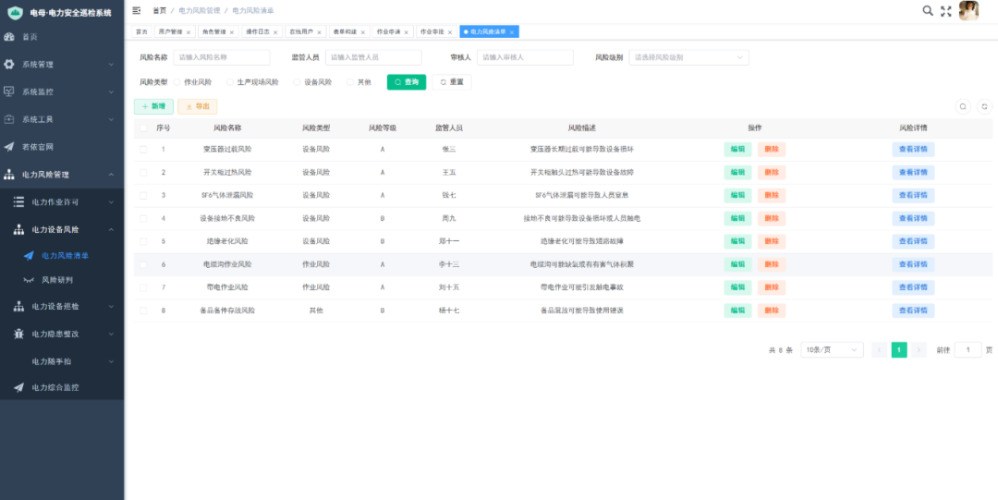The image size is (998, 500).
Task: Click the 首页 dashboard sidebar icon
Action: point(9,37)
